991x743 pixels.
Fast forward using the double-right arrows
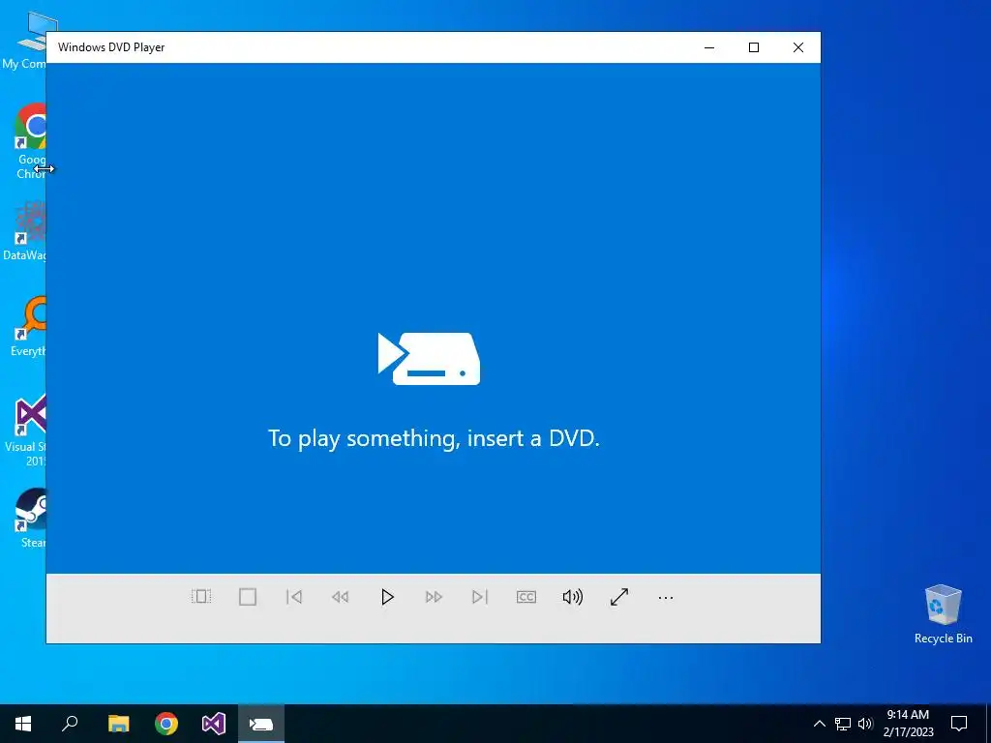point(434,596)
